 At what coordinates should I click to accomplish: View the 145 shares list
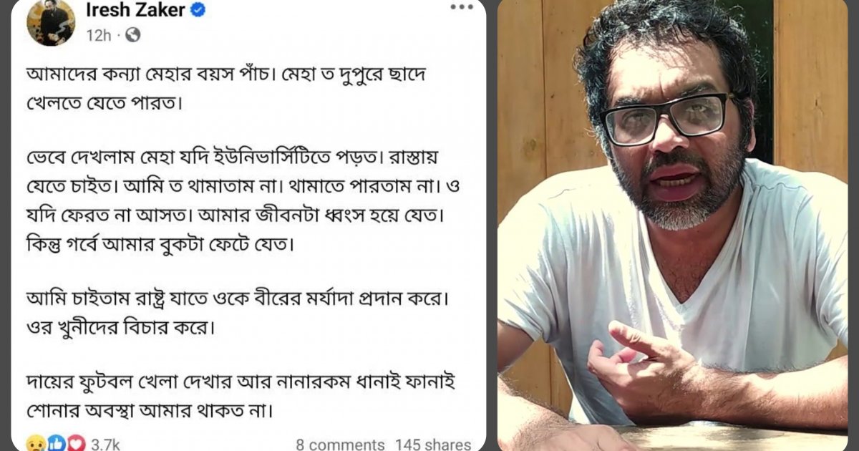pos(434,444)
